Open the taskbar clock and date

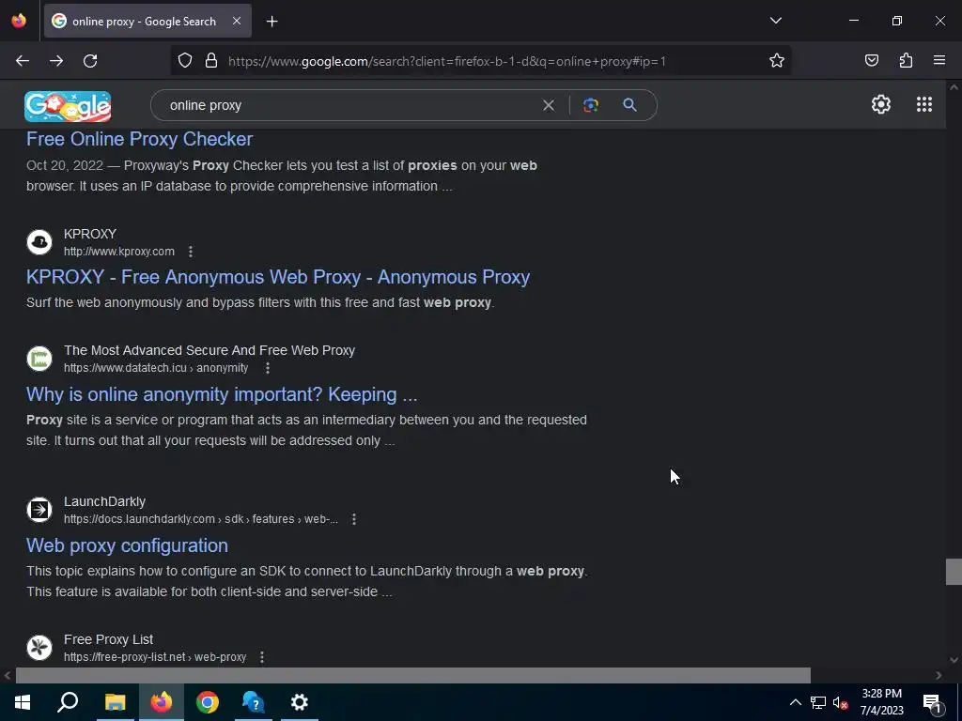tap(881, 702)
